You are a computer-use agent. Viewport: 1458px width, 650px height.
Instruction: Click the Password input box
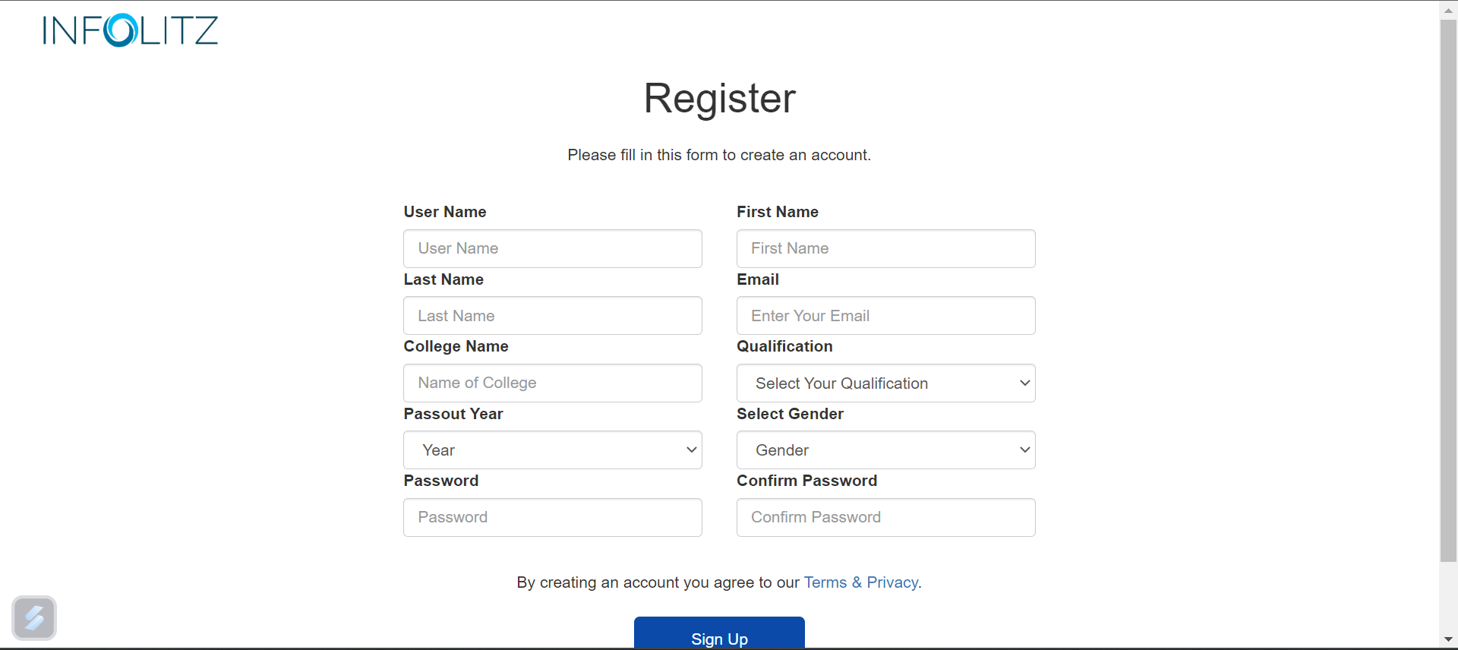(552, 518)
